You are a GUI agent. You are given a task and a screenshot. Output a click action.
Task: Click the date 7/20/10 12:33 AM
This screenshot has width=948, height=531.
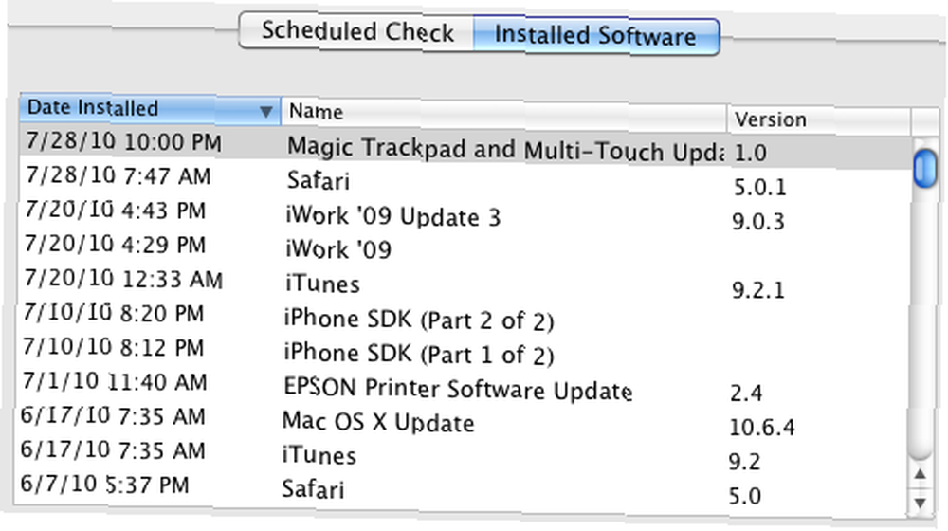pyautogui.click(x=124, y=280)
